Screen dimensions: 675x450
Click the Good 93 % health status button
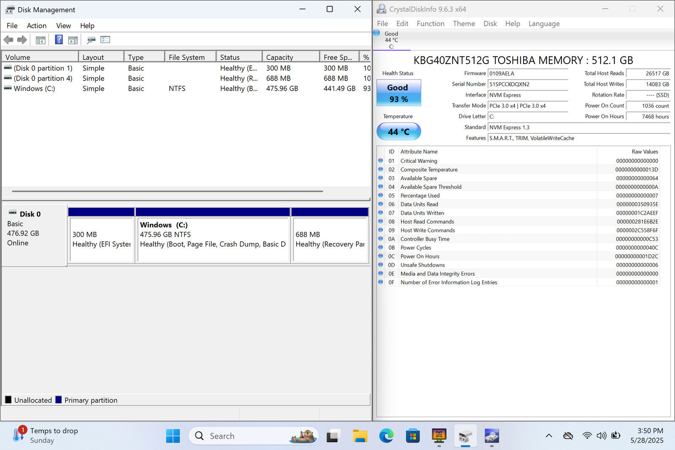(x=398, y=93)
